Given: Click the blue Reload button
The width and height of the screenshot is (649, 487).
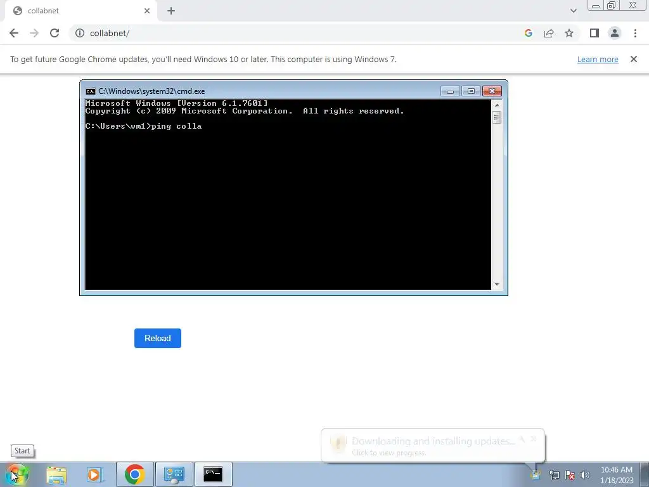Looking at the screenshot, I should click(x=158, y=339).
